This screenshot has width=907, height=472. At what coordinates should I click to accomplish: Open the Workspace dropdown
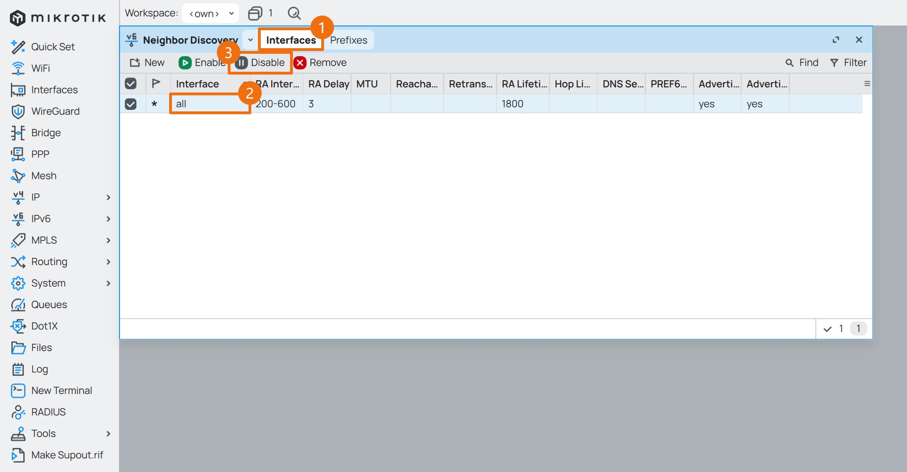click(x=210, y=13)
